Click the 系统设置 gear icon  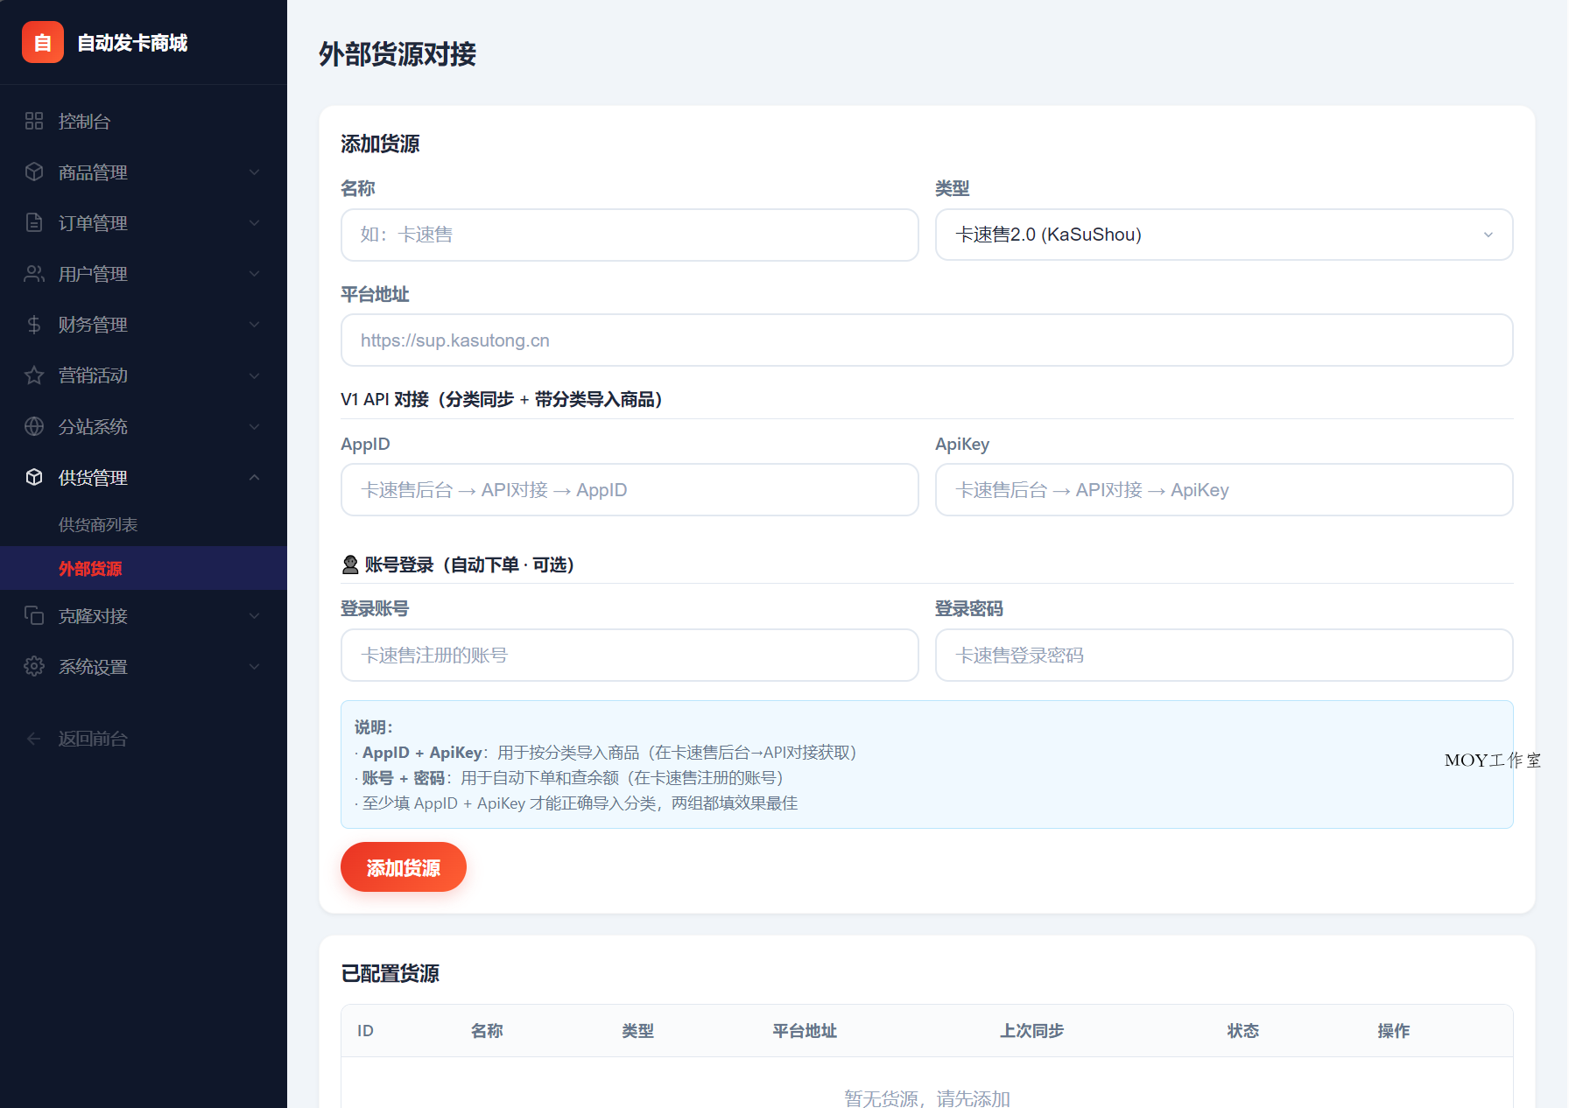(34, 666)
